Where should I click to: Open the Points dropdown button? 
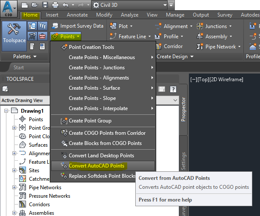(66, 37)
